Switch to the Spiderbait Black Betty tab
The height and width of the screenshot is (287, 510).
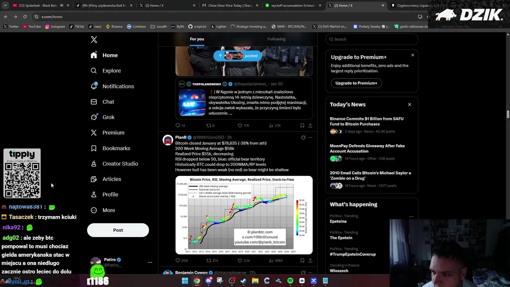pos(39,6)
